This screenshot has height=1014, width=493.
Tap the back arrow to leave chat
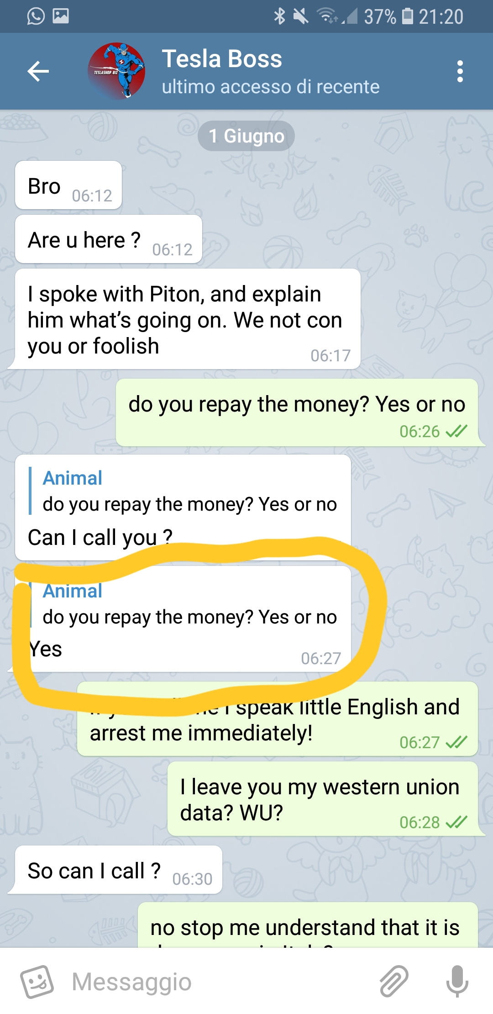38,71
